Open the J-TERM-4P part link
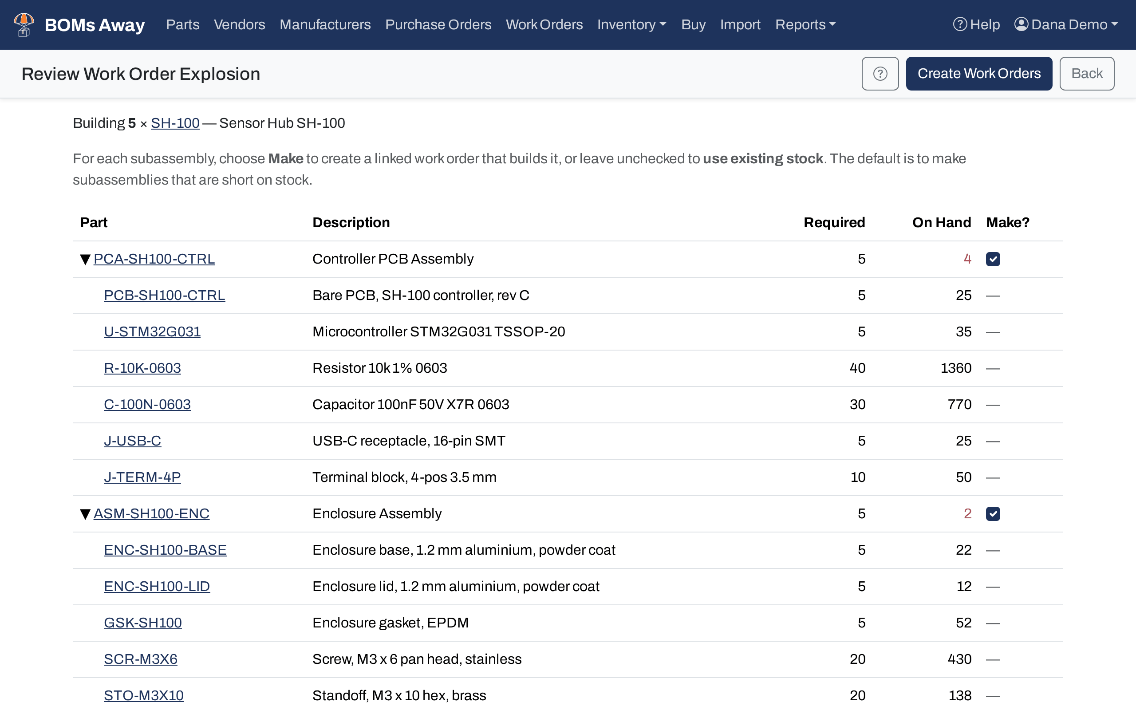1136x710 pixels. 142,477
